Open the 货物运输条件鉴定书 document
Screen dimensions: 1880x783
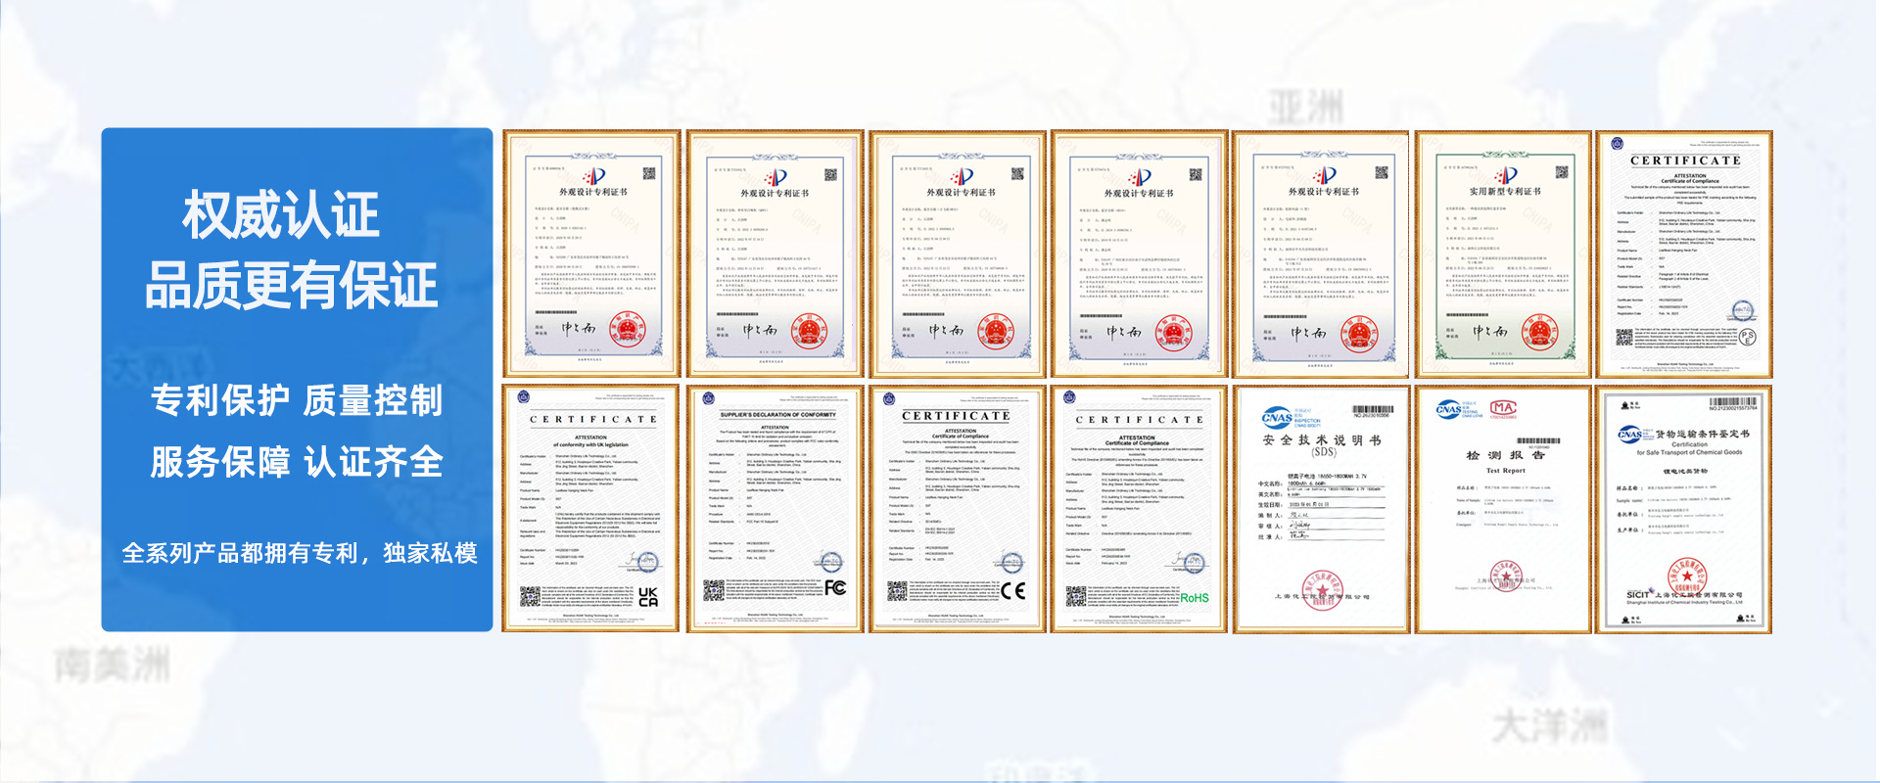pos(1684,509)
